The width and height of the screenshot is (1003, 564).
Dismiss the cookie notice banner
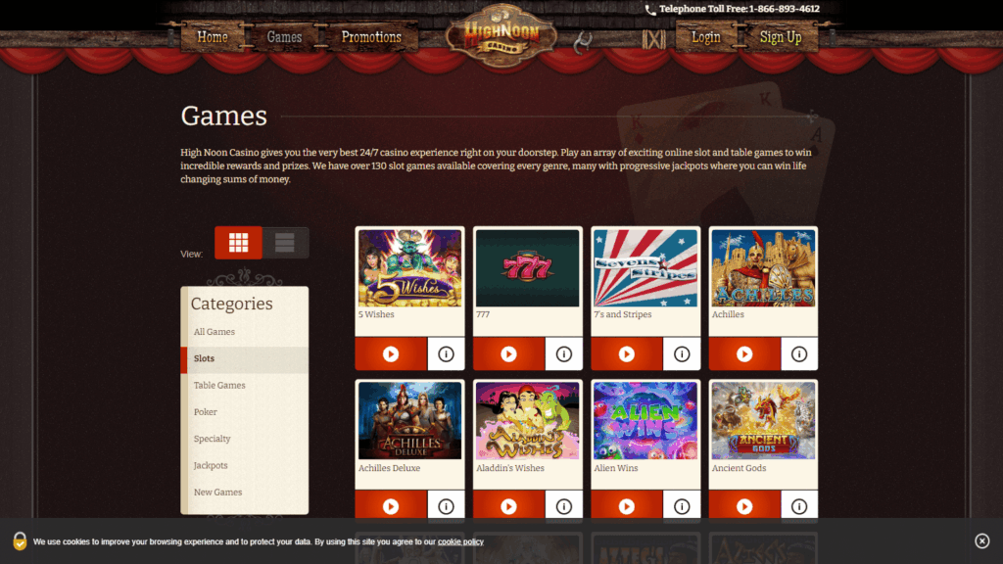coord(981,540)
